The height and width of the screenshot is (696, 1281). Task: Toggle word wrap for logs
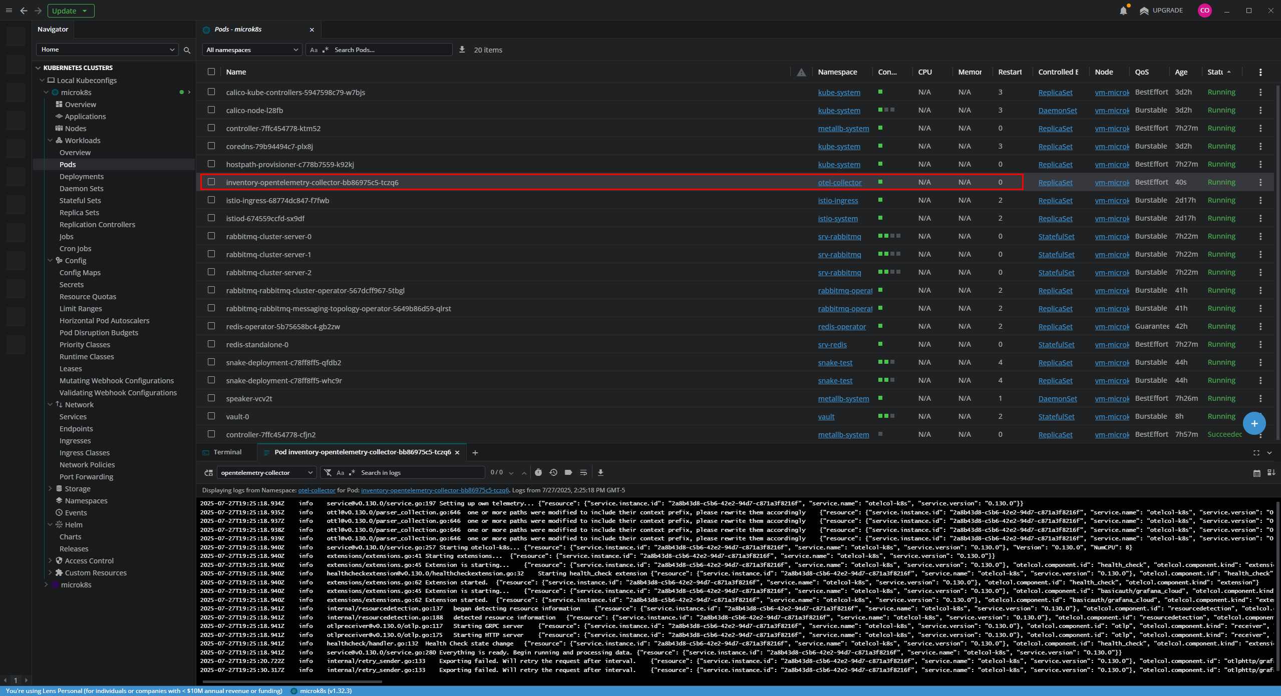click(x=583, y=472)
